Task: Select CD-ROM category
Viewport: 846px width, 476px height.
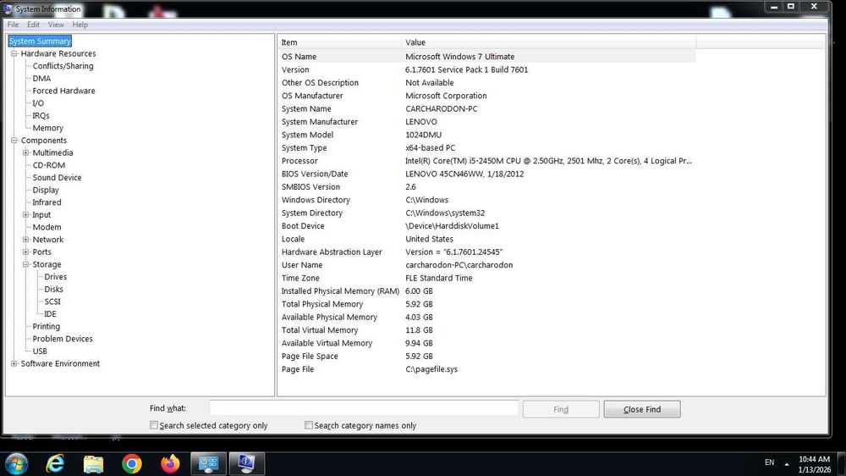Action: click(x=48, y=165)
